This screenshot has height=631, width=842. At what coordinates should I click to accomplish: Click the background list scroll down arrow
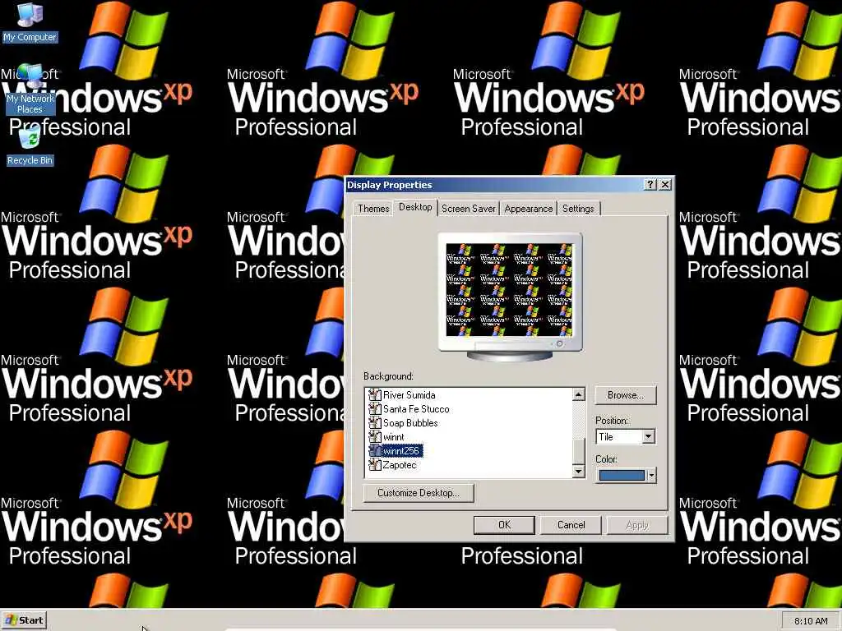[x=578, y=471]
